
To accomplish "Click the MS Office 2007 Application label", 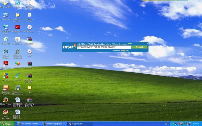I will (91, 44).
